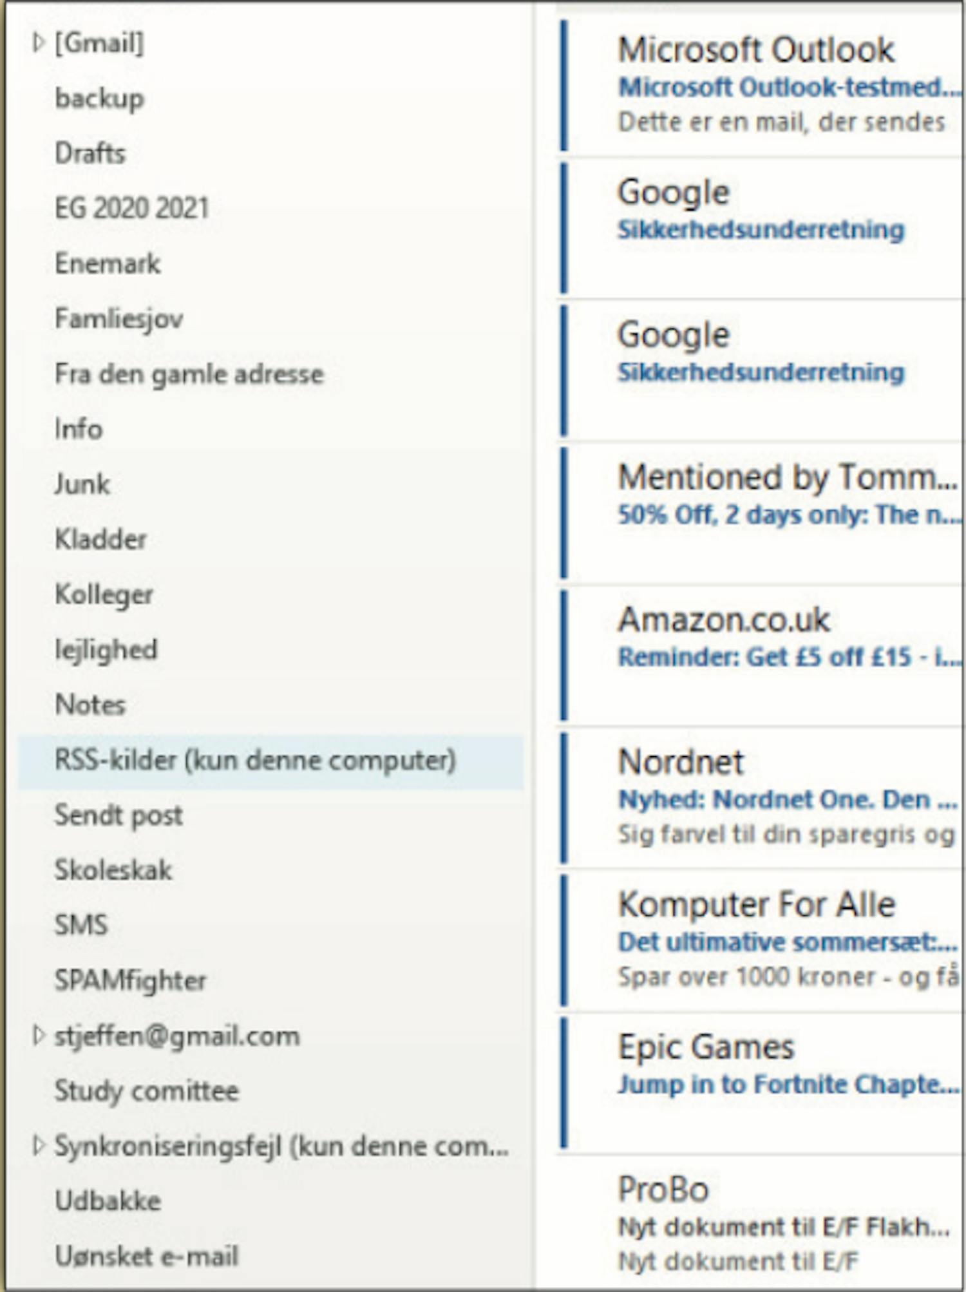Open the Uønsket e-mail folder
The image size is (966, 1292).
147,1256
